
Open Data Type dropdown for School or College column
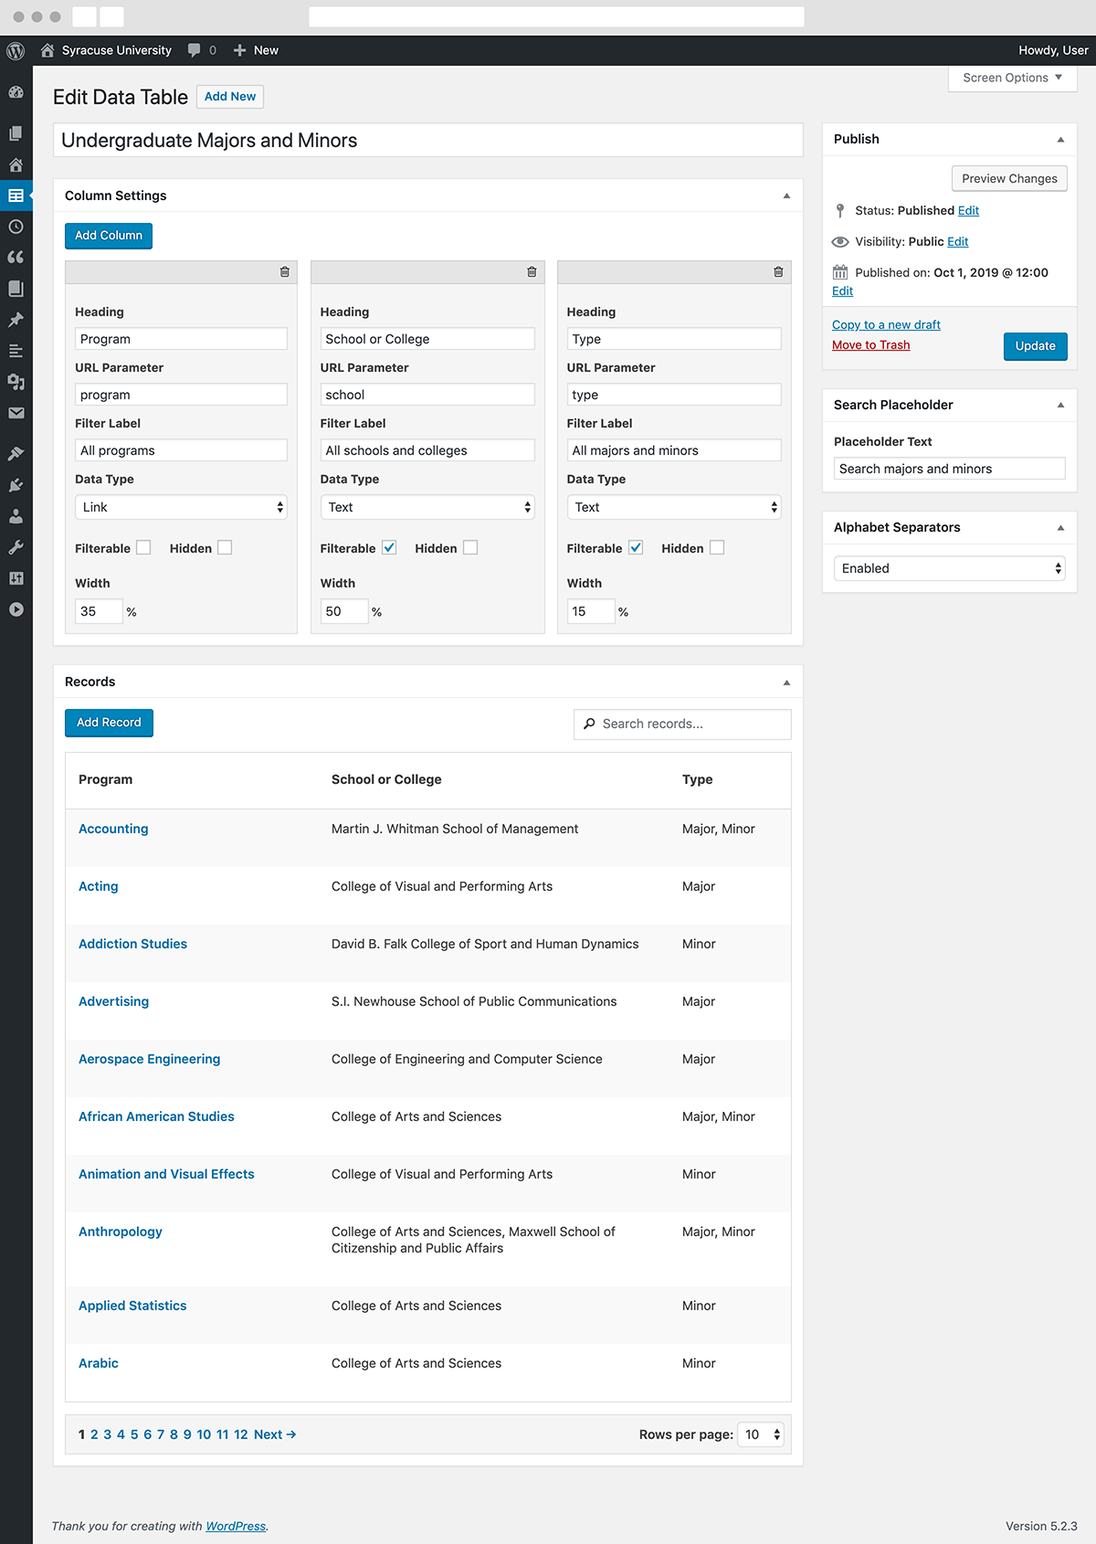[427, 507]
